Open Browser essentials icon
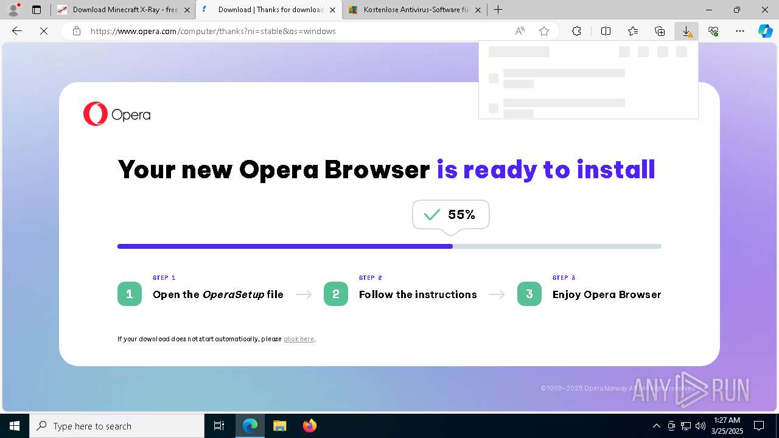The height and width of the screenshot is (438, 779). pyautogui.click(x=713, y=31)
